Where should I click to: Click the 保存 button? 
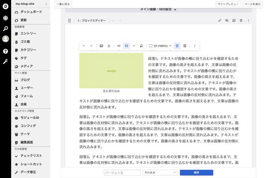point(196,173)
